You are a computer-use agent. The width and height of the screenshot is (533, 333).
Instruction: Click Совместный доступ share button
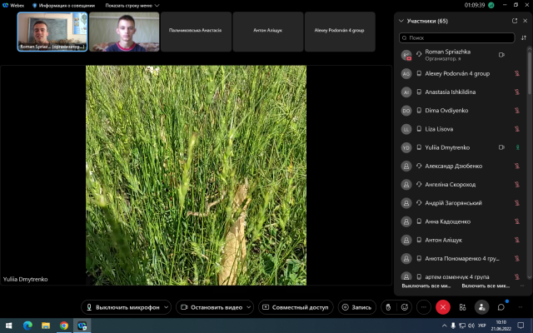[x=296, y=306]
